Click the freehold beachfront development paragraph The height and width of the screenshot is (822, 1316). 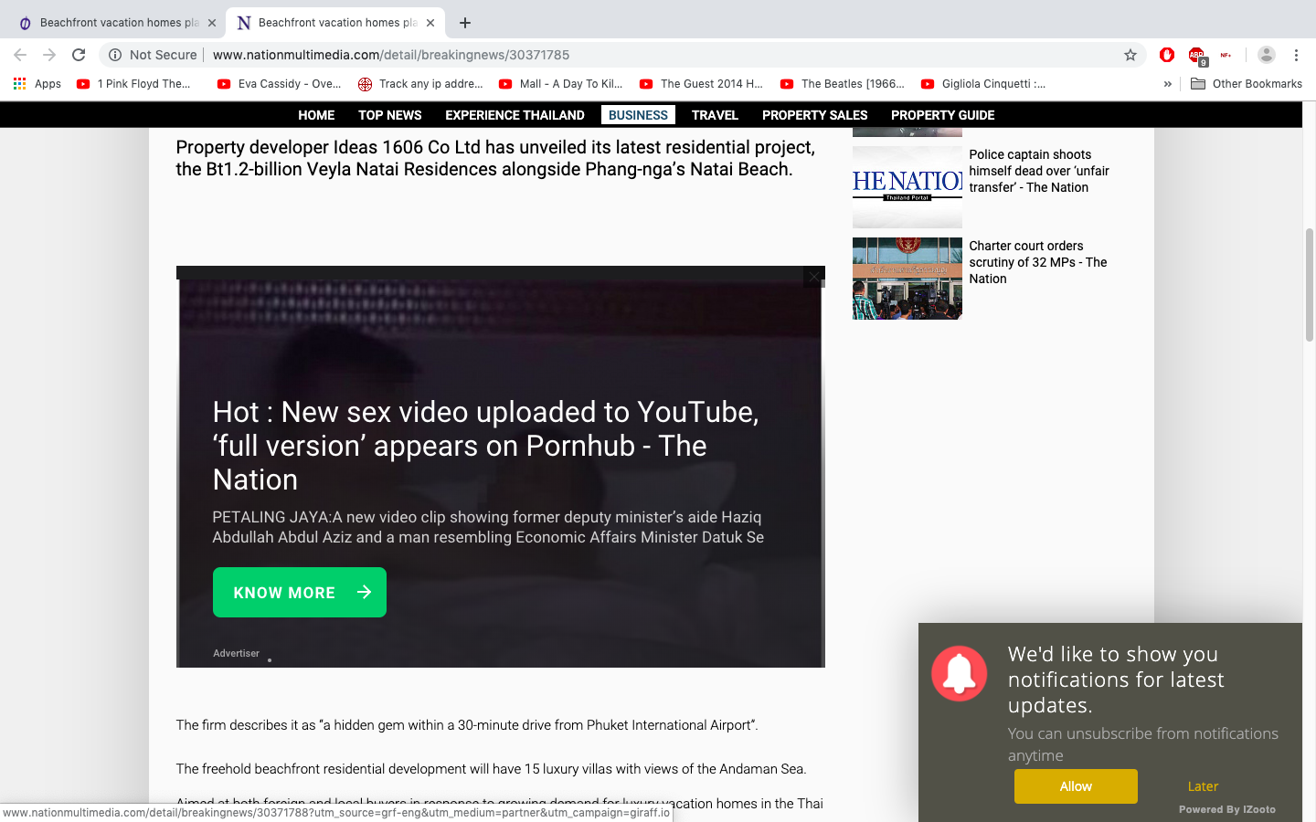[x=491, y=769]
